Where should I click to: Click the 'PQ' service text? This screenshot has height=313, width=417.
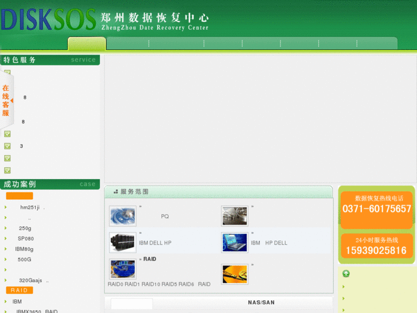click(165, 217)
